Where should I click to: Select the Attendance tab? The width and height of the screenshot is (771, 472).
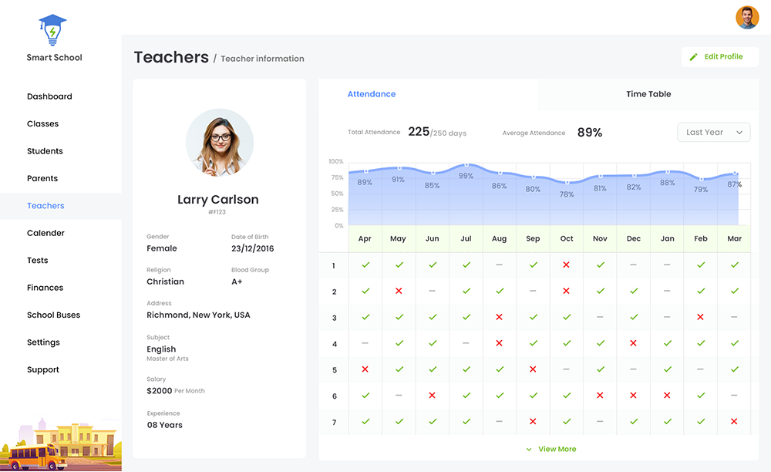click(x=372, y=93)
